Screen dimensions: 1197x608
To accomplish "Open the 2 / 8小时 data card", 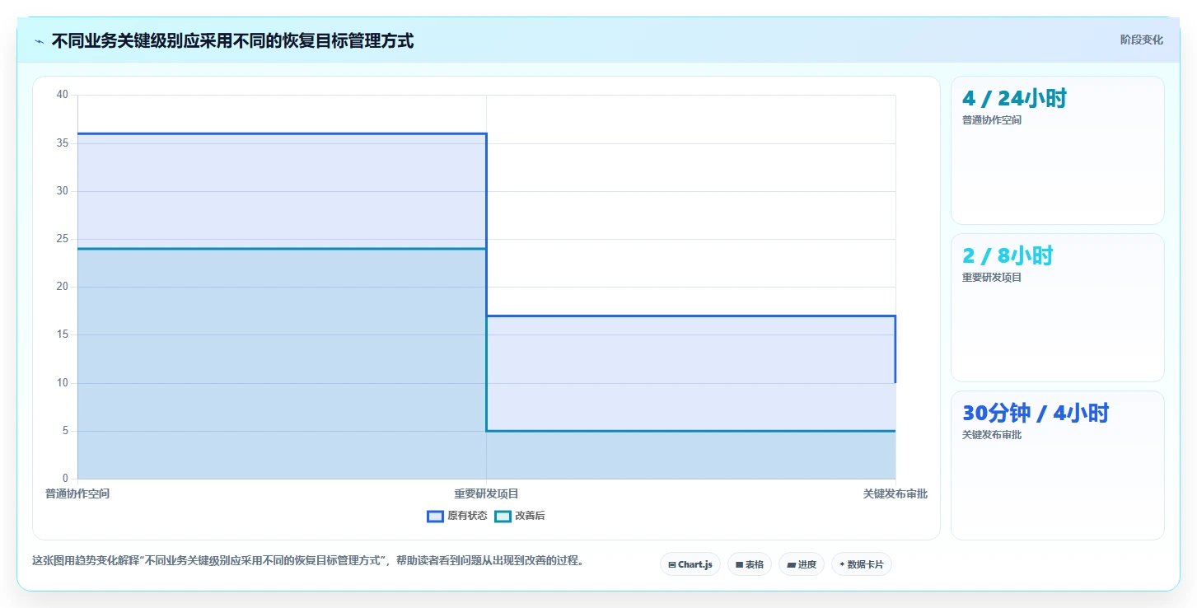I will (1058, 308).
